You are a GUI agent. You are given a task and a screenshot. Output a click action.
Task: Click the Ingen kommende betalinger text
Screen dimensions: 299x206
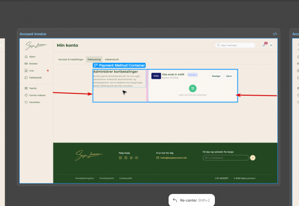coord(193,95)
